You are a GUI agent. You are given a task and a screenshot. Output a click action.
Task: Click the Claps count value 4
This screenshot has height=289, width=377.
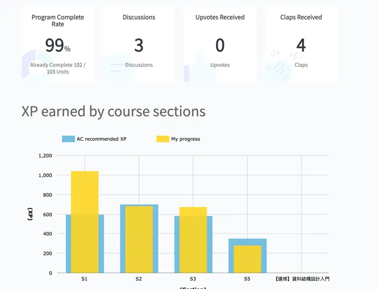(301, 45)
